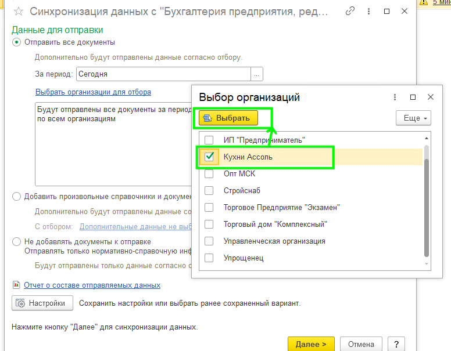Open three-dot menu of synchronization window
This screenshot has height=351, width=451.
[368, 11]
